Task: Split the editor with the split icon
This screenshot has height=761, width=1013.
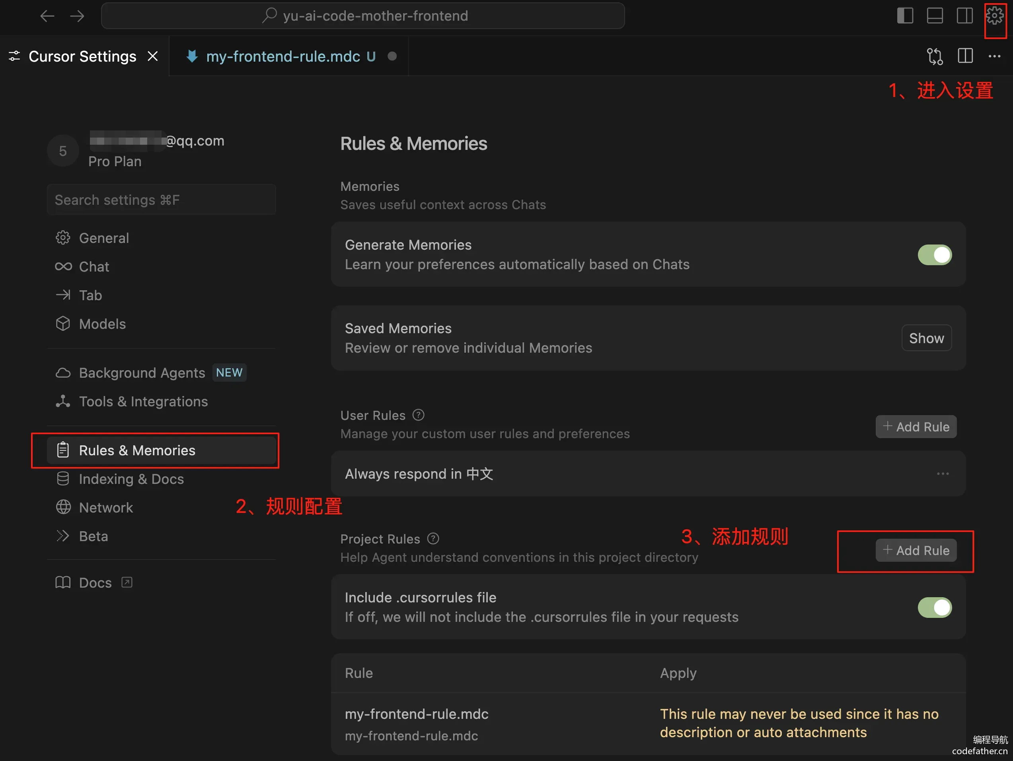Action: coord(965,56)
